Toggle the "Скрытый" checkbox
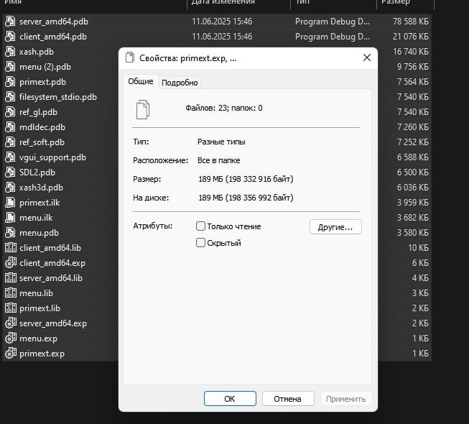Viewport: 469px width, 424px height. (201, 243)
